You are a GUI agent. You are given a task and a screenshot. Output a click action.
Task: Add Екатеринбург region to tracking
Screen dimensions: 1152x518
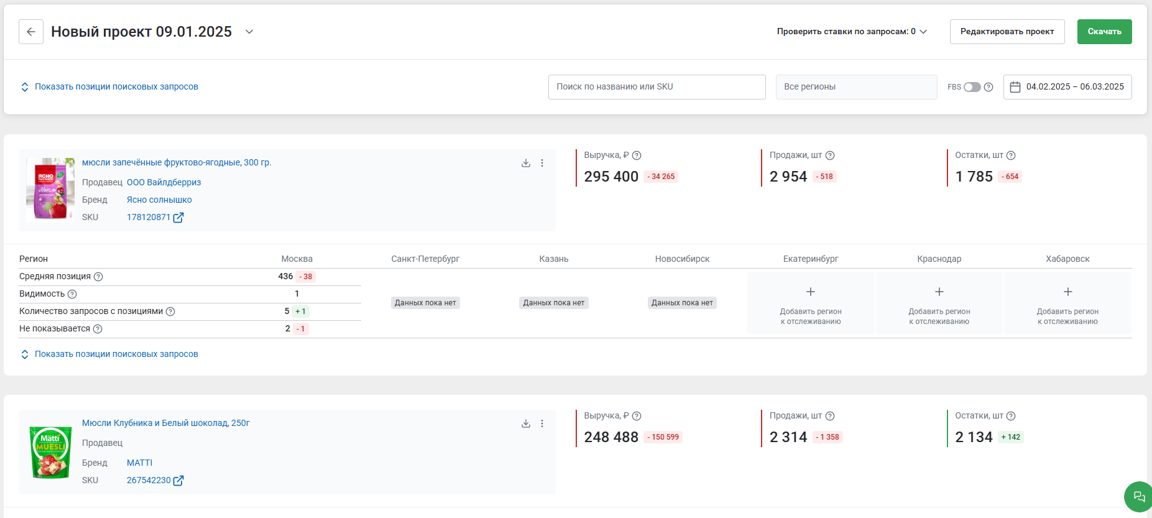click(810, 303)
